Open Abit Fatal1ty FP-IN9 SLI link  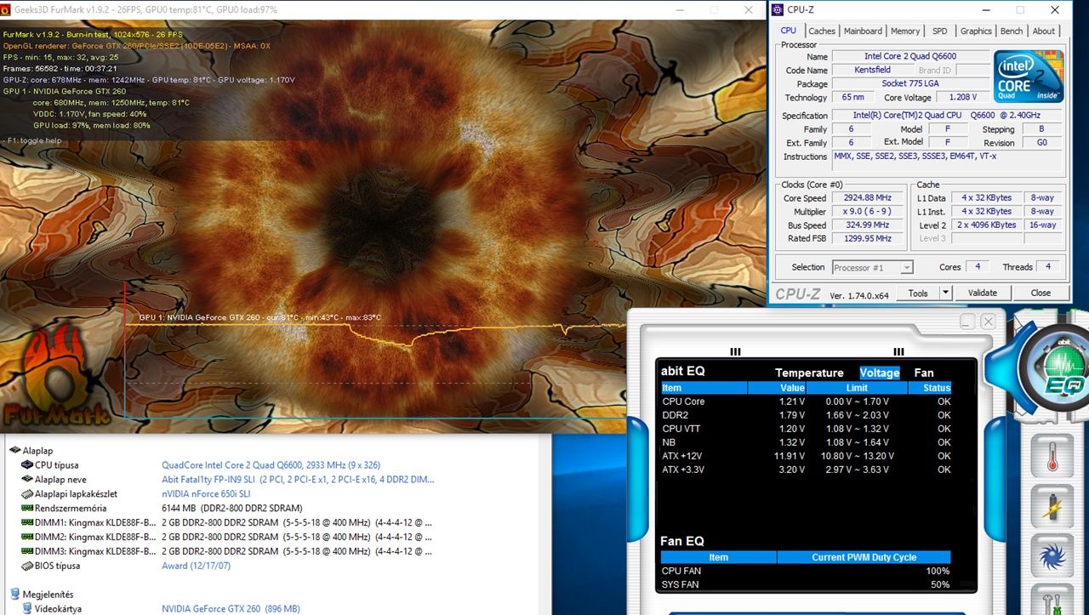[298, 480]
